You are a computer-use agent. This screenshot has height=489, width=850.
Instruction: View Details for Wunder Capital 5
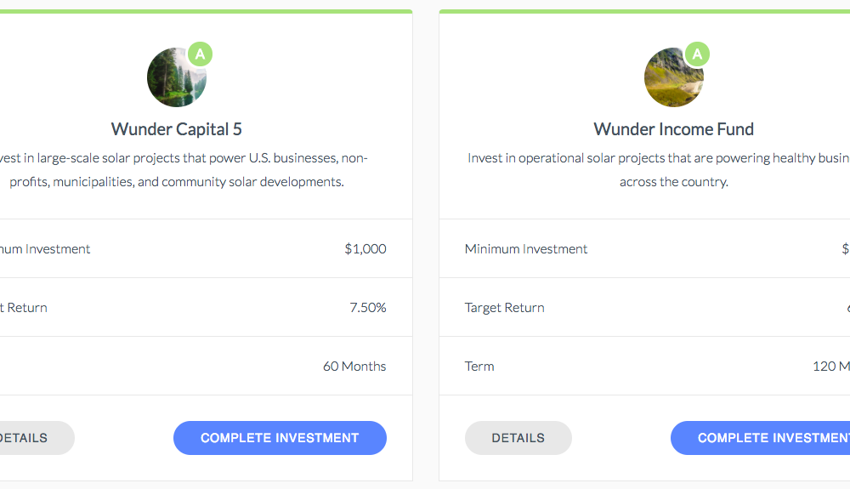[x=35, y=438]
